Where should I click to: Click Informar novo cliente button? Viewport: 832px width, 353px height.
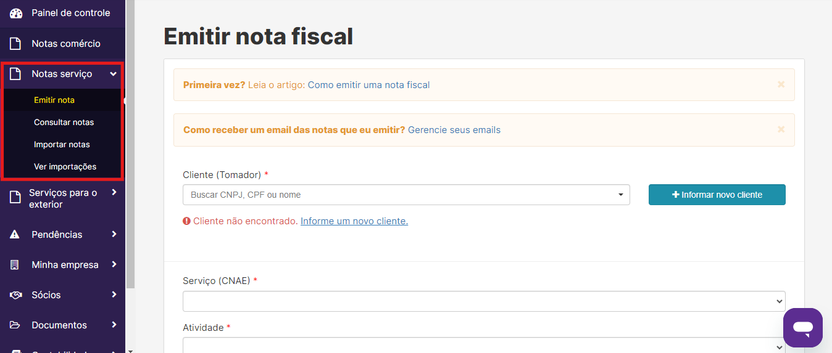[717, 195]
